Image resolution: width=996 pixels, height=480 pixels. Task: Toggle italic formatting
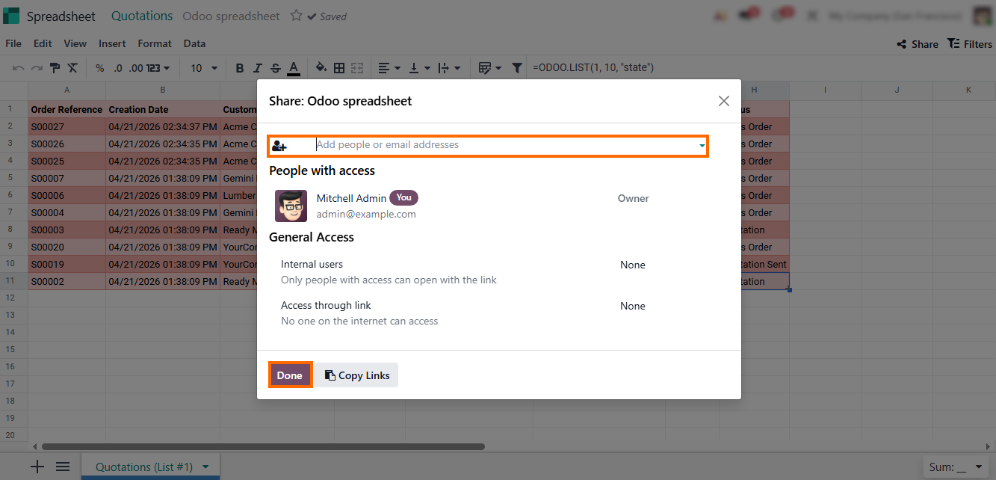click(258, 68)
